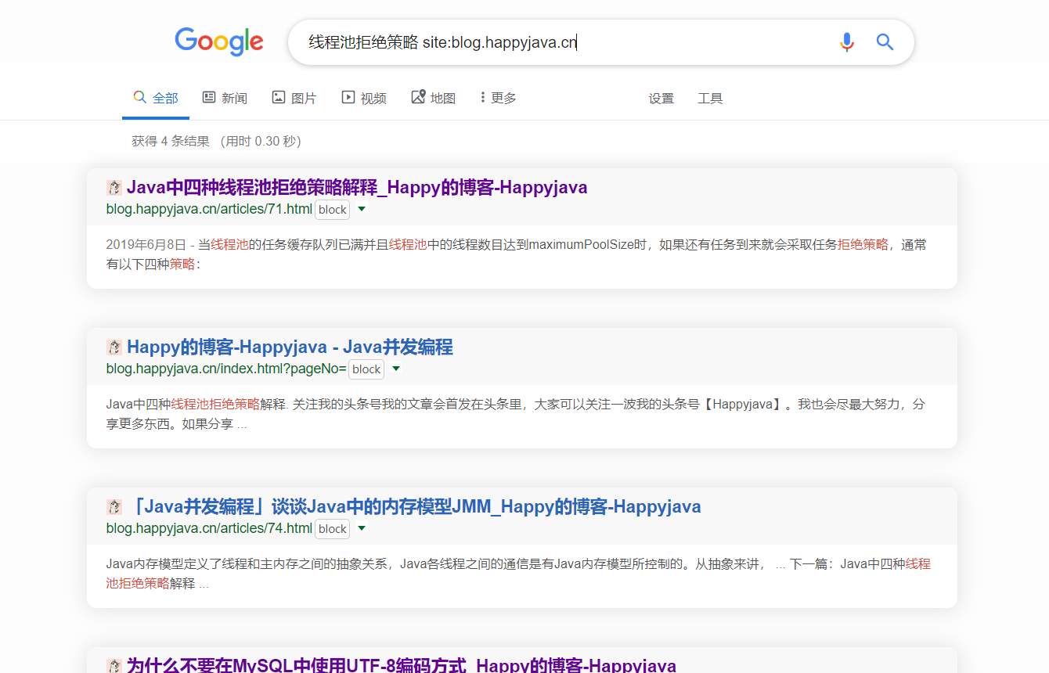Click the Google logo
Screen dimensions: 1049x673
219,41
